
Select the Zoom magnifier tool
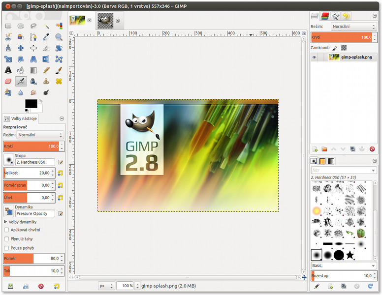59,37
